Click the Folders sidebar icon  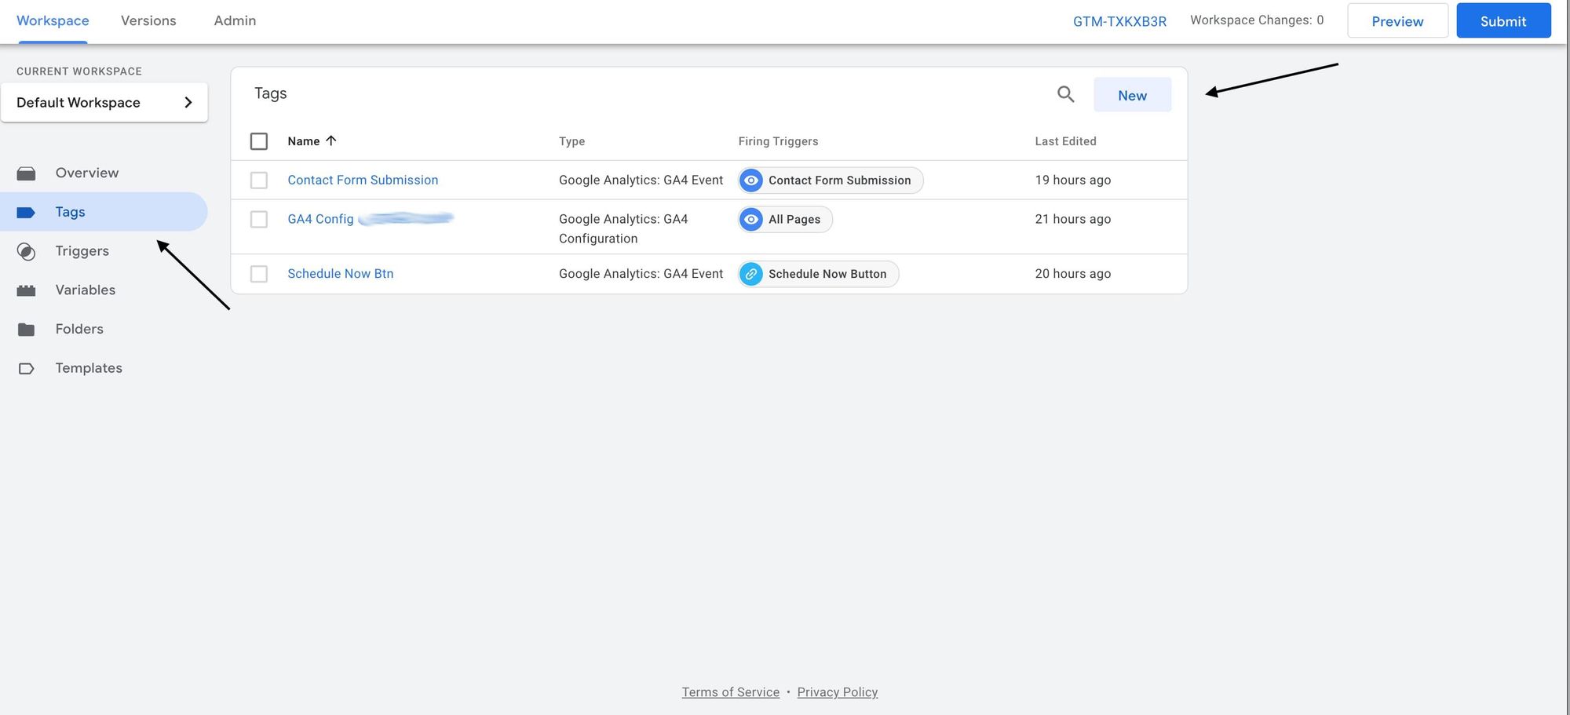(x=26, y=330)
